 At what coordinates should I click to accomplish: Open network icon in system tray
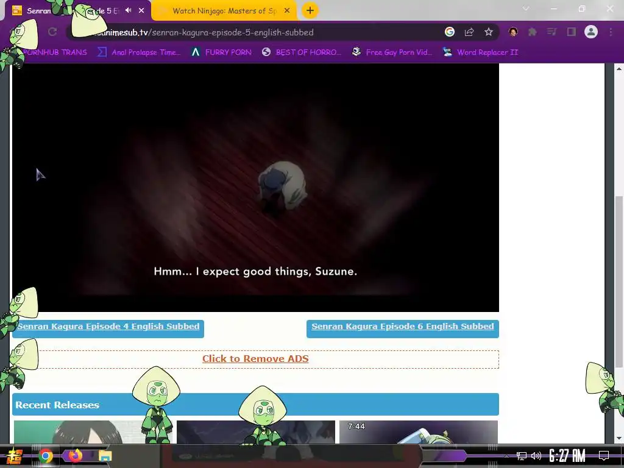point(522,456)
